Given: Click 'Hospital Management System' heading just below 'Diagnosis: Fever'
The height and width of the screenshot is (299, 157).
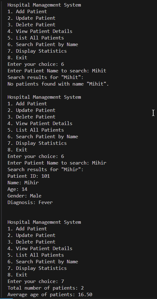Looking at the screenshot, I should [x=44, y=222].
